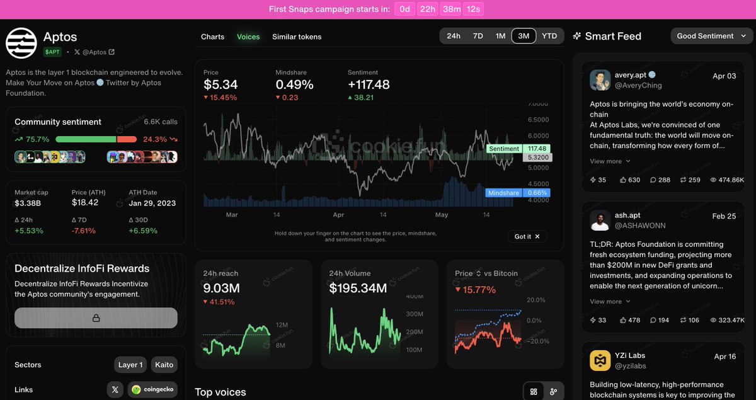
Task: Open the coingecko link chip
Action: [152, 390]
